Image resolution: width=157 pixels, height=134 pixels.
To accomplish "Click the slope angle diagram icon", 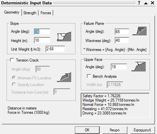I will click(64, 37).
